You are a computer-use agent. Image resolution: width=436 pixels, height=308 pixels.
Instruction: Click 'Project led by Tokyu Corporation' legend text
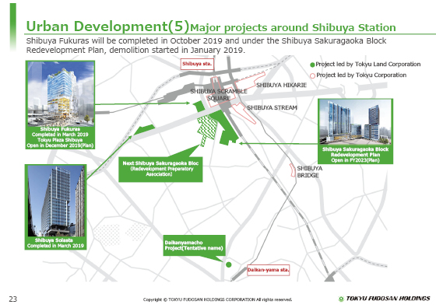coord(361,75)
